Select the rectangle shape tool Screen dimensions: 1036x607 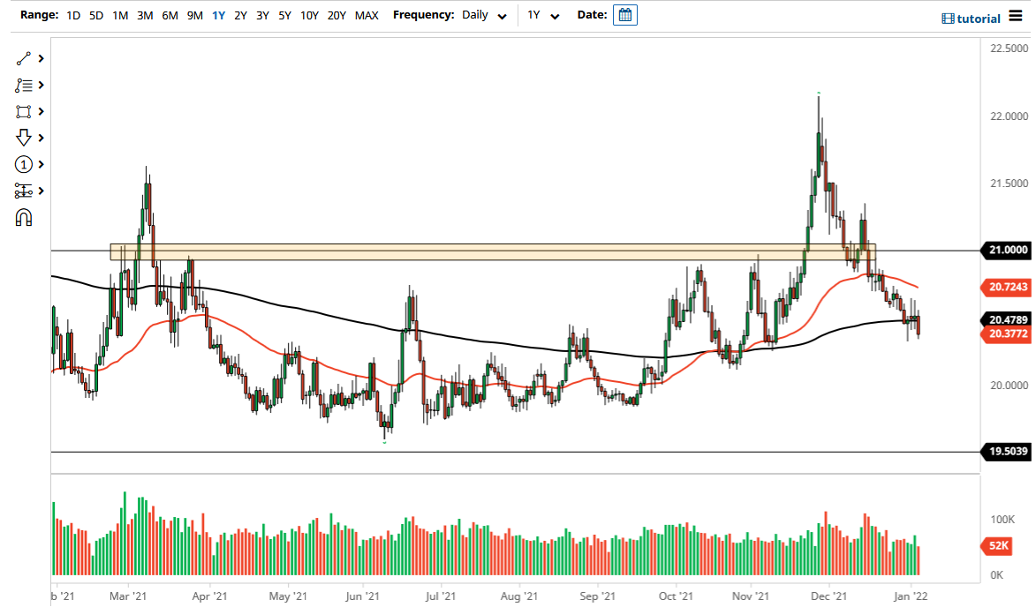tap(25, 111)
